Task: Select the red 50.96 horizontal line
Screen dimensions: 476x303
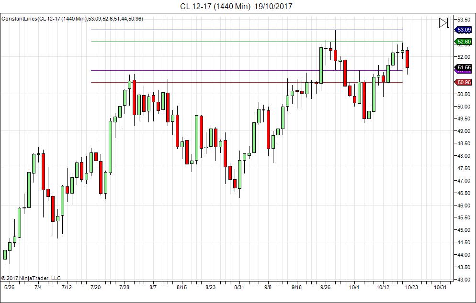Action: coord(247,82)
